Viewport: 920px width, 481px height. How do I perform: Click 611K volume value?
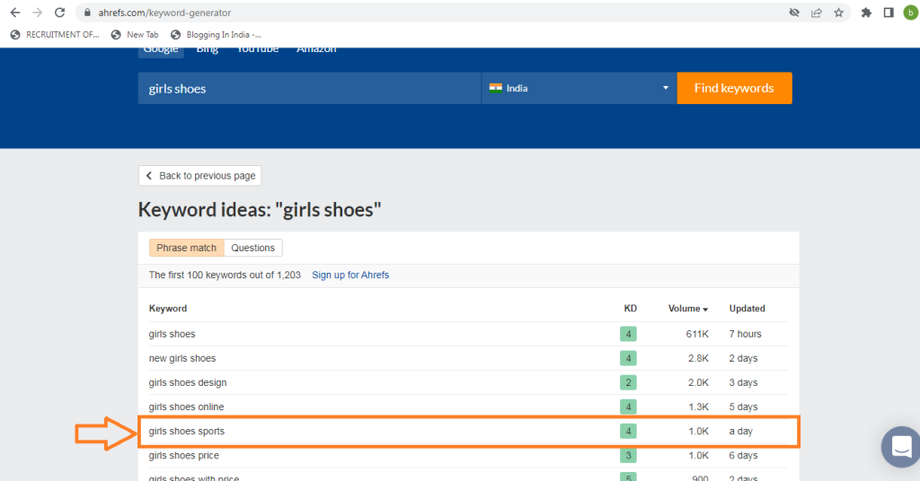(x=697, y=334)
